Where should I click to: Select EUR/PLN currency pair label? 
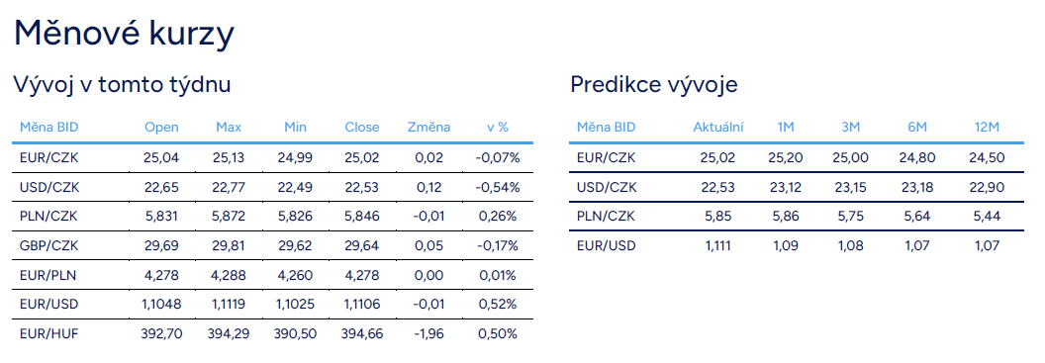click(48, 275)
